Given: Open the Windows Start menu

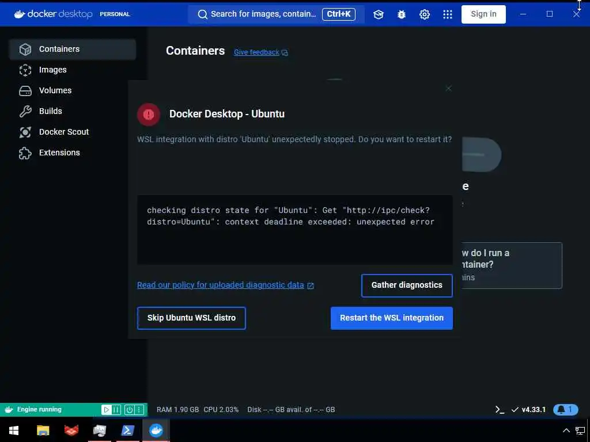Looking at the screenshot, I should [14, 430].
